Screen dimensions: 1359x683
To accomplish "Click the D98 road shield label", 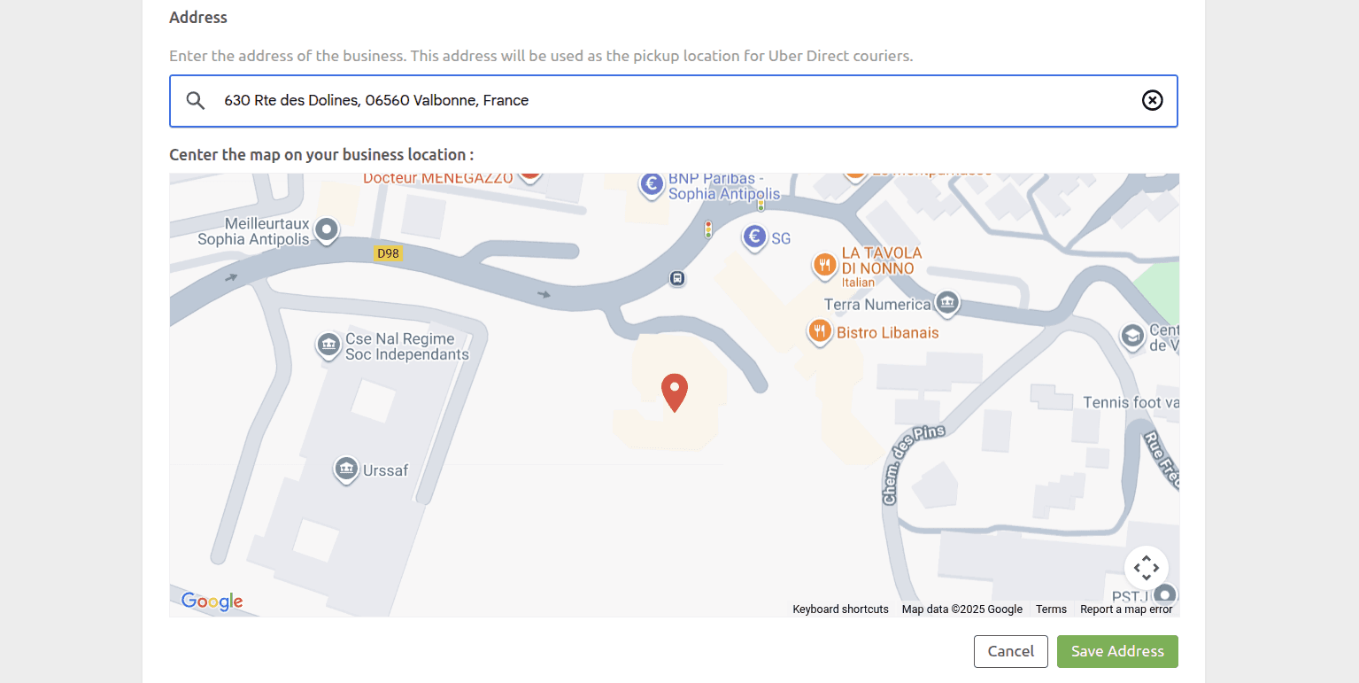I will point(388,253).
